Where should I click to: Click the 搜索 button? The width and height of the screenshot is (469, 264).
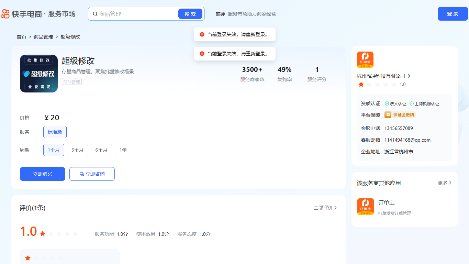(x=190, y=14)
